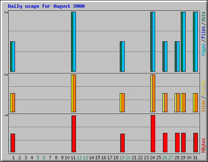Click the cyan Pages bar for day 26

click(x=166, y=57)
